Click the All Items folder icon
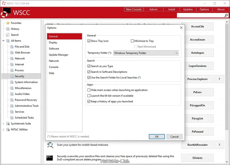Image resolution: width=230 pixels, height=165 pixels. click(x=8, y=41)
